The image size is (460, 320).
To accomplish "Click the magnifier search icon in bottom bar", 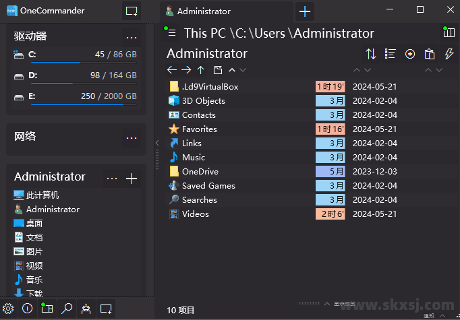I will (x=67, y=308).
